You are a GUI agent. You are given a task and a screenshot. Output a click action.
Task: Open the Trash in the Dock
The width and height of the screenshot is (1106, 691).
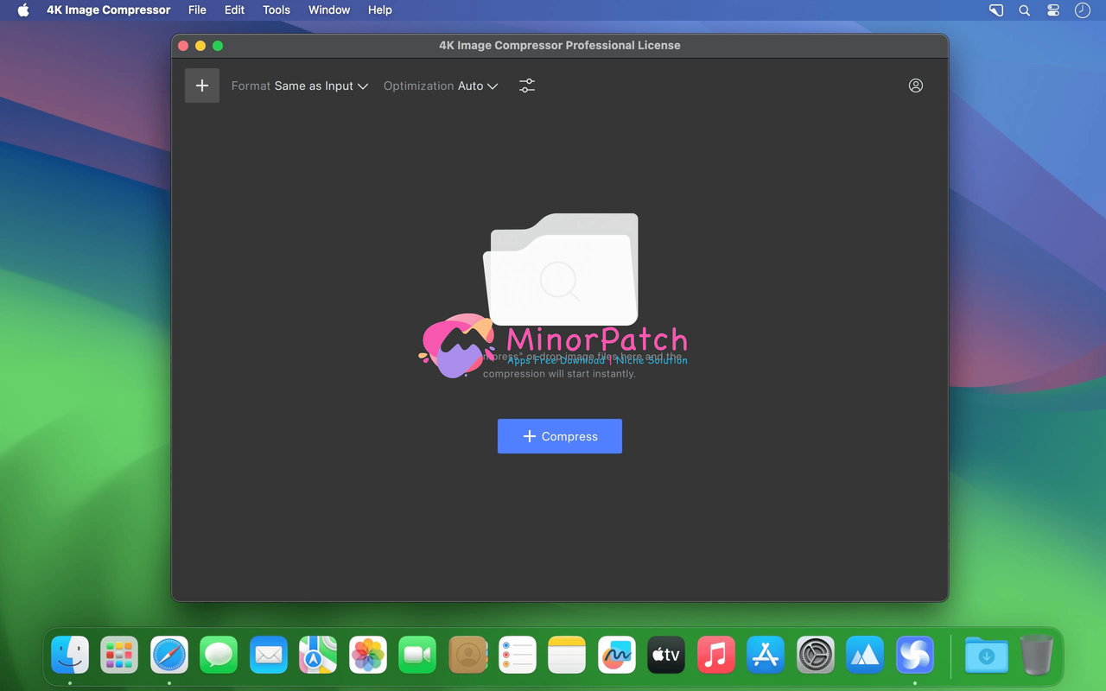coord(1036,656)
